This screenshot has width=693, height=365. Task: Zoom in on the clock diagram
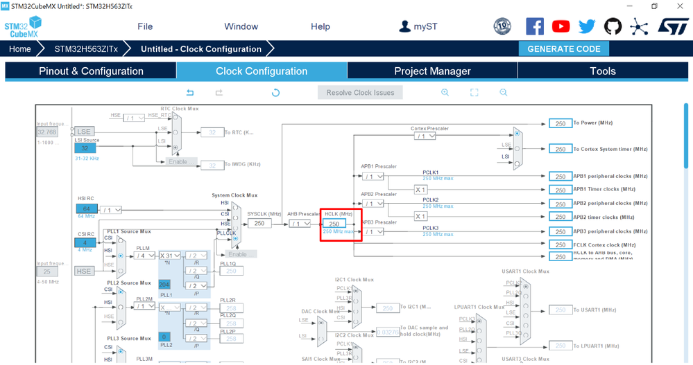[445, 92]
